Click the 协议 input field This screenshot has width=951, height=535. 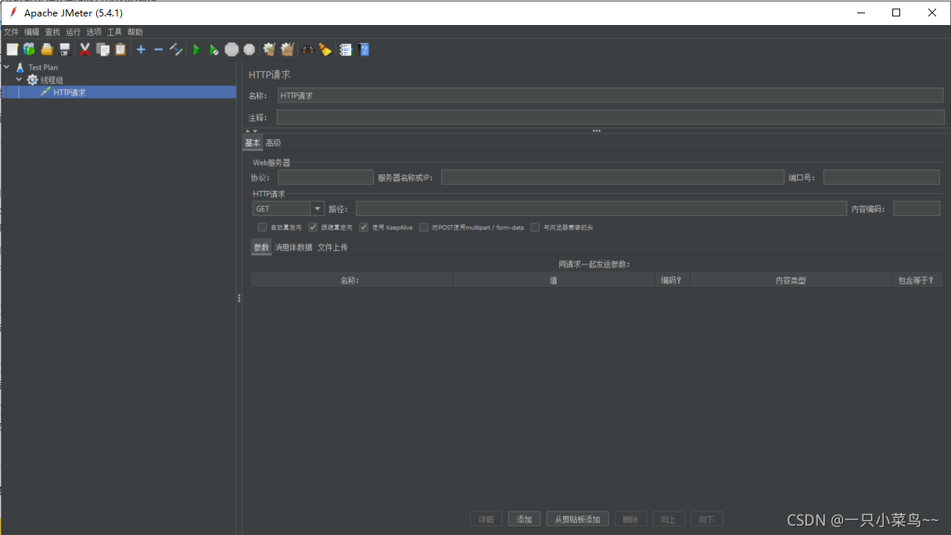coord(325,178)
